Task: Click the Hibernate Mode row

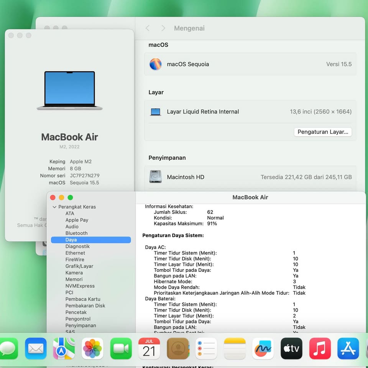Action: [225, 281]
